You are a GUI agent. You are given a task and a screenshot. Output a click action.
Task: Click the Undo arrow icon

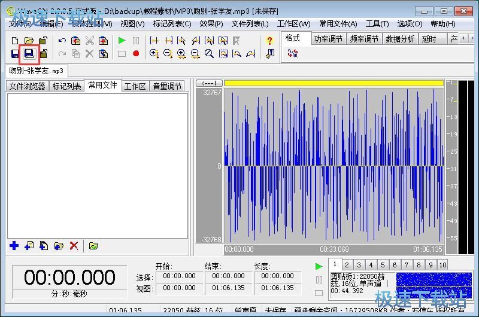tap(62, 41)
